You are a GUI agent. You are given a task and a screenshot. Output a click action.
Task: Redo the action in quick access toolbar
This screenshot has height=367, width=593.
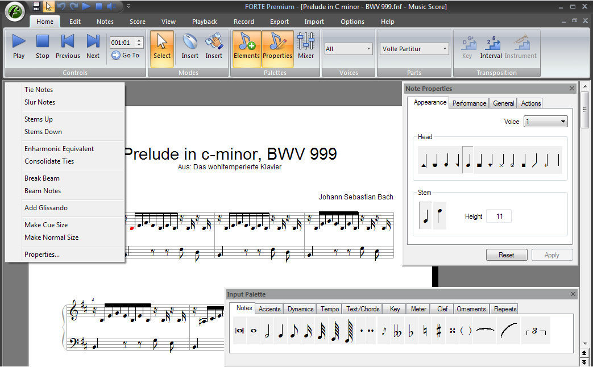point(74,6)
